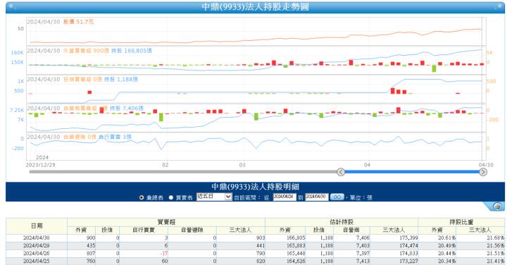Click the foreign ratio 20.44%

click(x=447, y=253)
